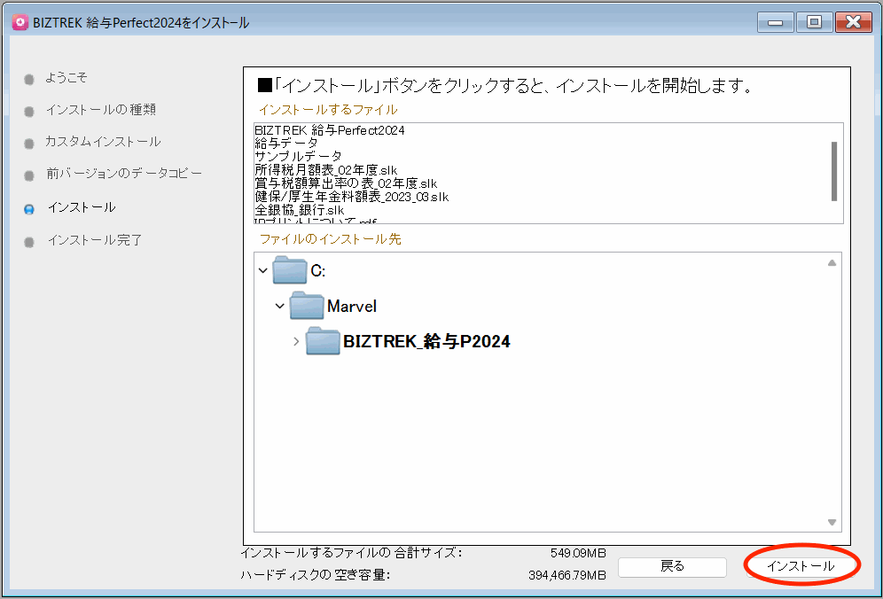This screenshot has height=599, width=883.
Task: Click the BIZTREK_給与P2024 folder icon
Action: coord(323,340)
